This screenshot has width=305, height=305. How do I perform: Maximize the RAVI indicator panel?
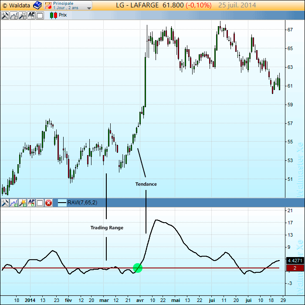(40, 203)
